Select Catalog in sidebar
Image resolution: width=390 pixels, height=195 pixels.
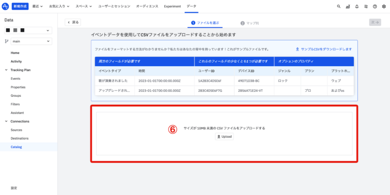tap(29, 147)
